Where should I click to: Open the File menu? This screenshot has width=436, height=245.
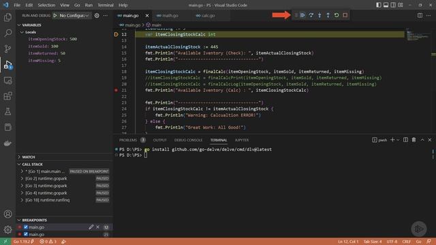coord(17,5)
